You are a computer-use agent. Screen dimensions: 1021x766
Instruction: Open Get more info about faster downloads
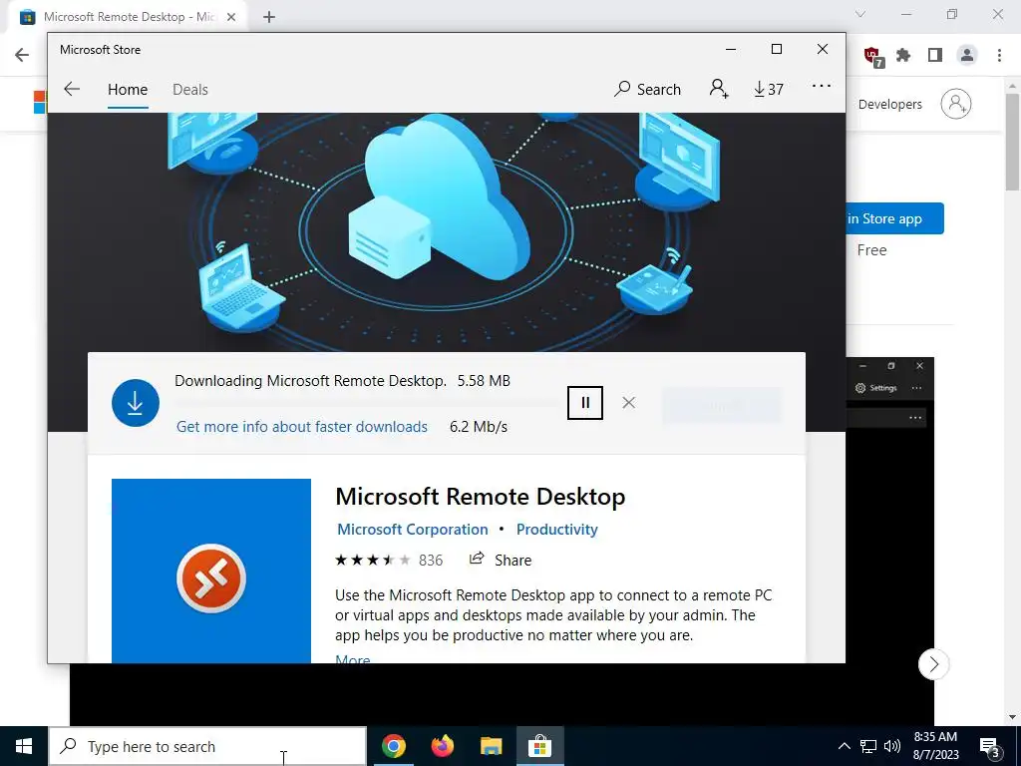(x=301, y=427)
